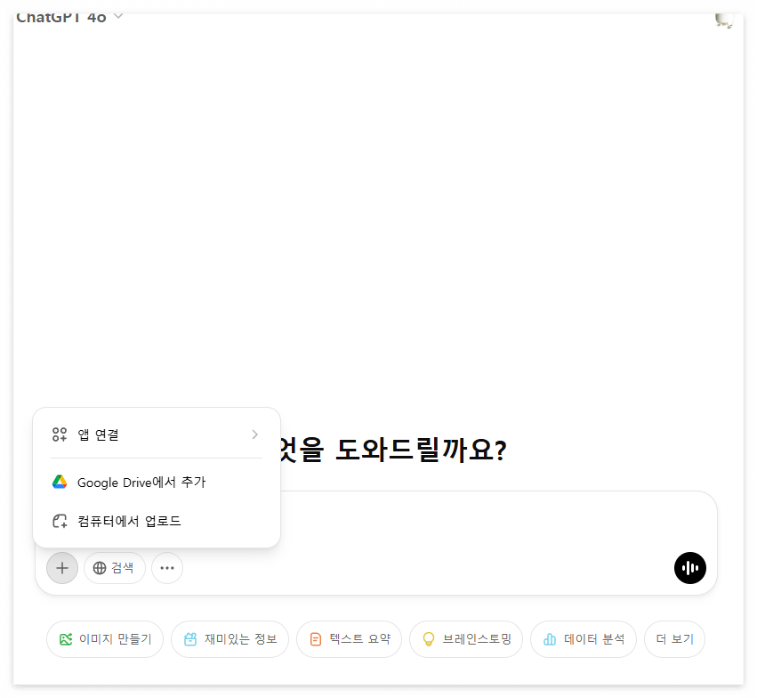Click the document icon on 텍스트 요약 chip
Image resolution: width=757 pixels, height=698 pixels.
pyautogui.click(x=315, y=638)
